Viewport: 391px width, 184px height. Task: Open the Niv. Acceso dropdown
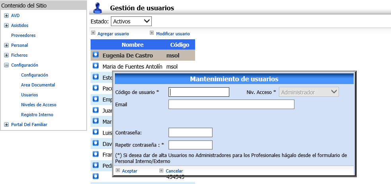(x=309, y=92)
